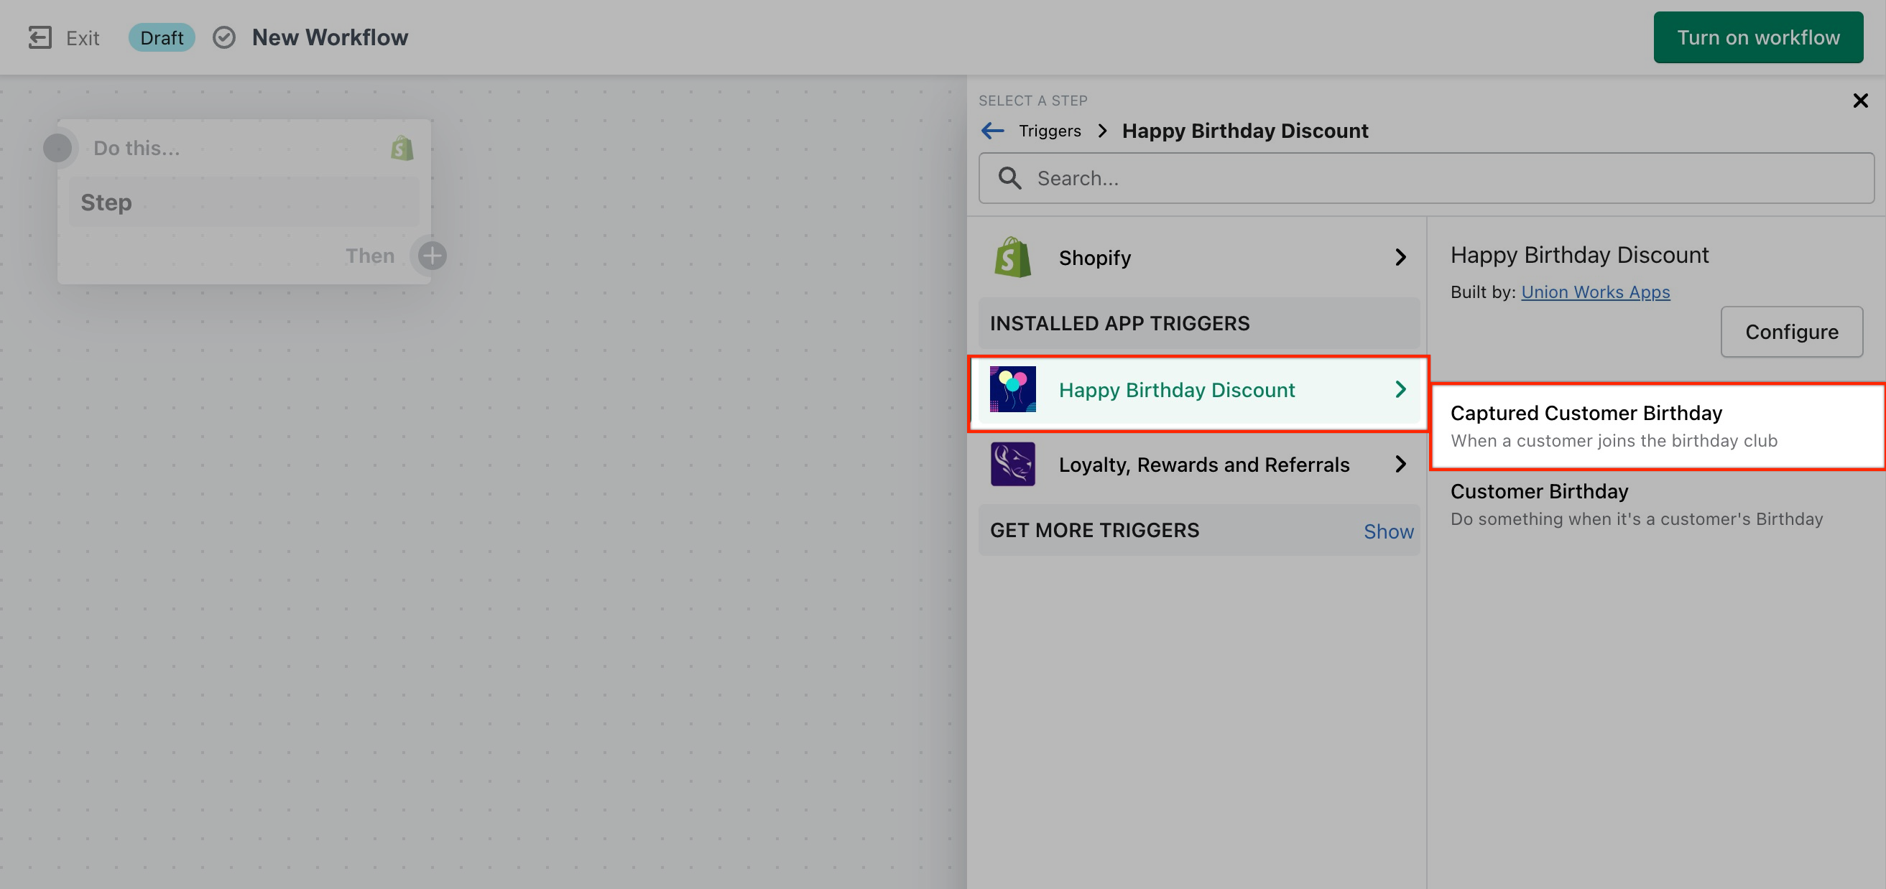Expand Happy Birthday Discount chevron
The width and height of the screenshot is (1886, 889).
point(1400,389)
